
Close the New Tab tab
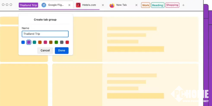[136, 5]
